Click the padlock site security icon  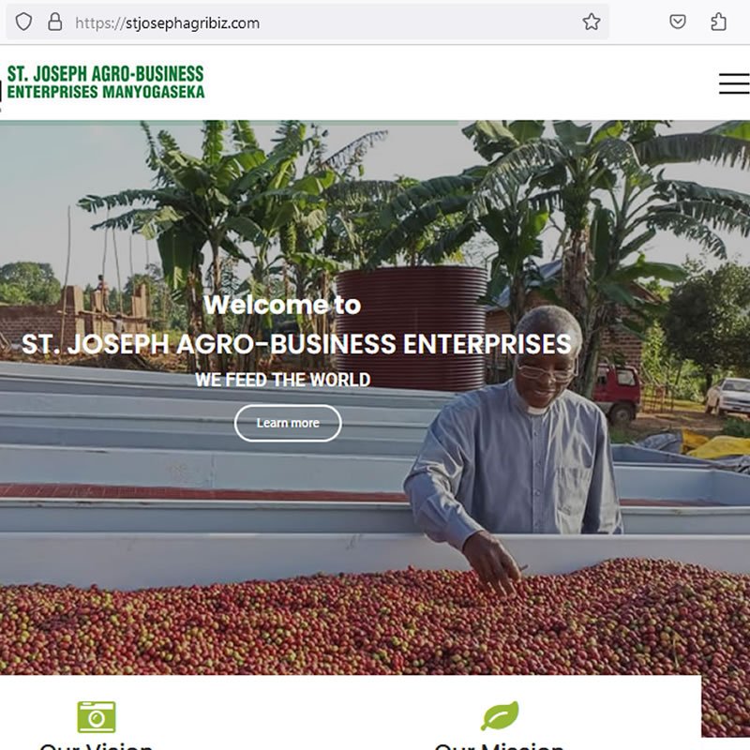point(55,22)
